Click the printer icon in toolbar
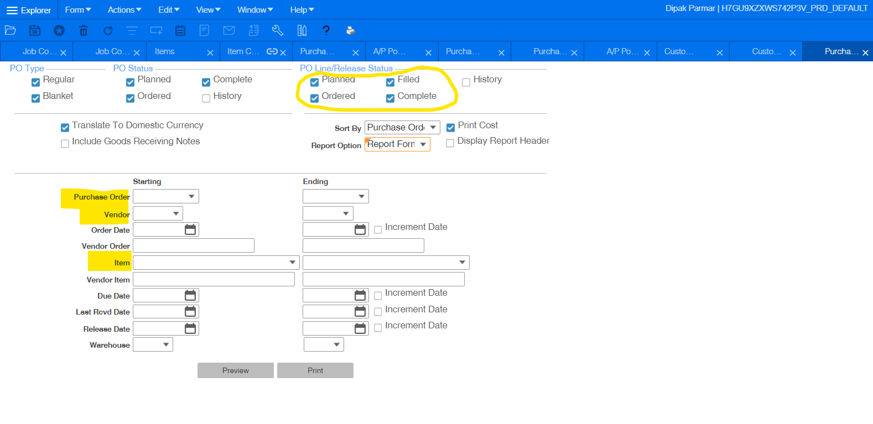 350,30
